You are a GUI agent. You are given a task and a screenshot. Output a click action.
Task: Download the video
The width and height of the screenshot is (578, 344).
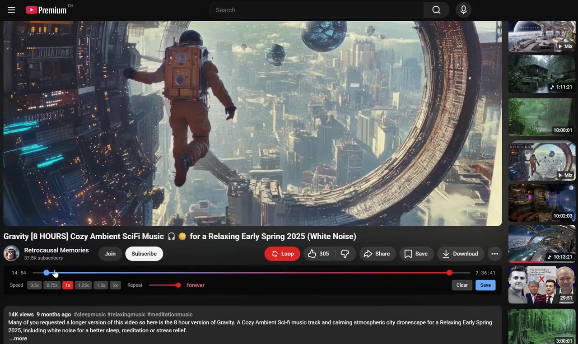[460, 253]
